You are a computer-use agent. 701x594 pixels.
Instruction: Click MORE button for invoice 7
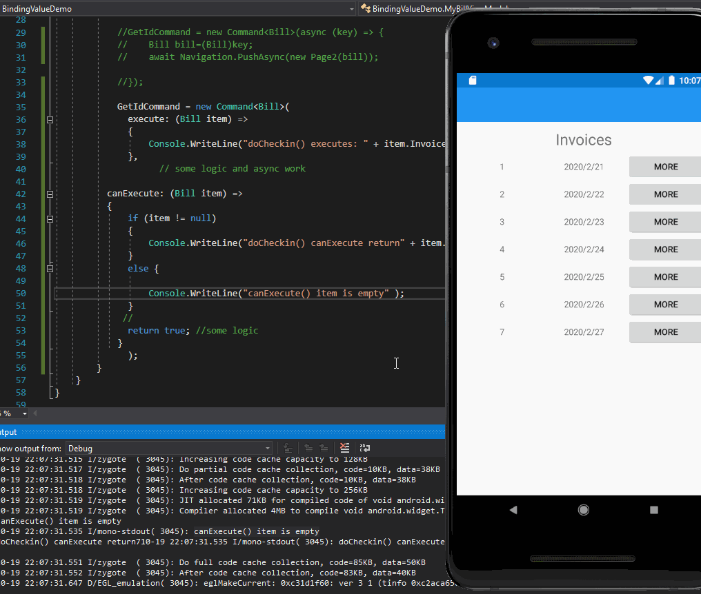click(x=666, y=332)
